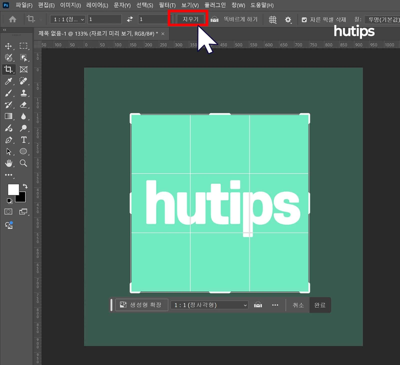Image resolution: width=400 pixels, height=365 pixels.
Task: Select the Ellipse shape tool
Action: point(23,151)
